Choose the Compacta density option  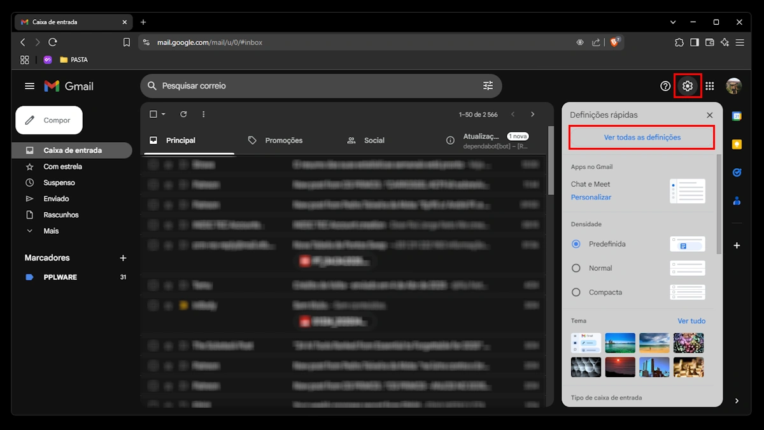pos(576,292)
